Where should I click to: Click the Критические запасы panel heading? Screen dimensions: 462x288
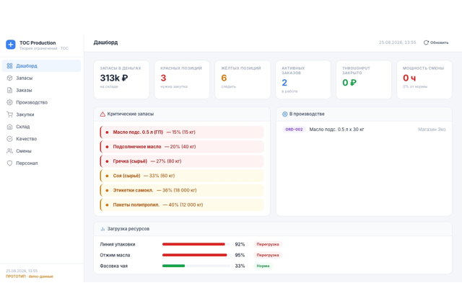[131, 114]
